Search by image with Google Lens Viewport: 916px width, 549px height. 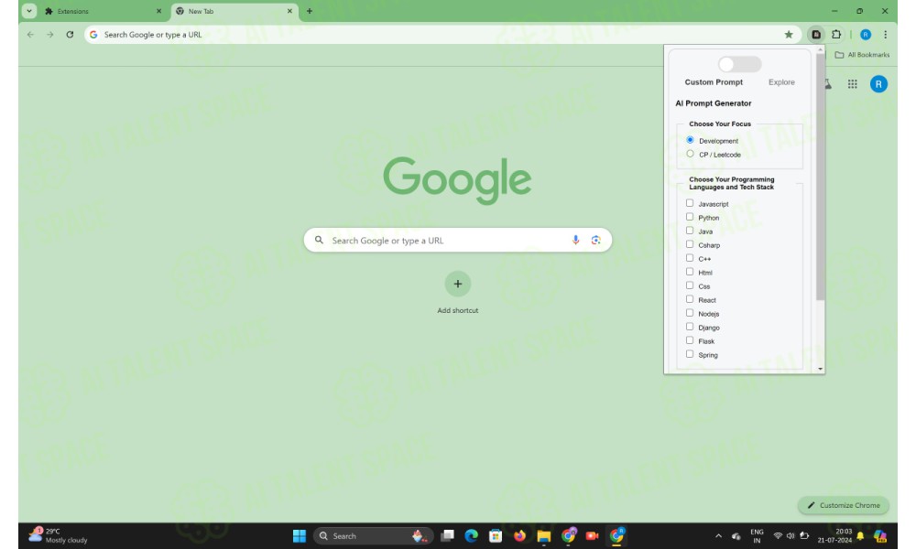[596, 240]
